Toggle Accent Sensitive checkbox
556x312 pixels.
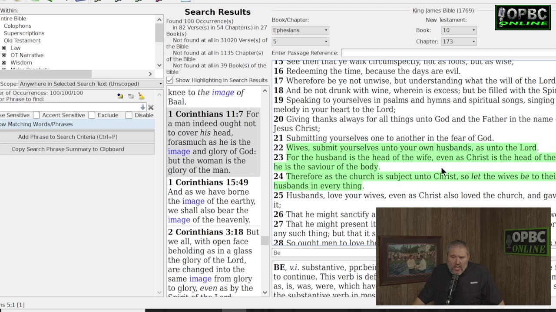point(36,115)
